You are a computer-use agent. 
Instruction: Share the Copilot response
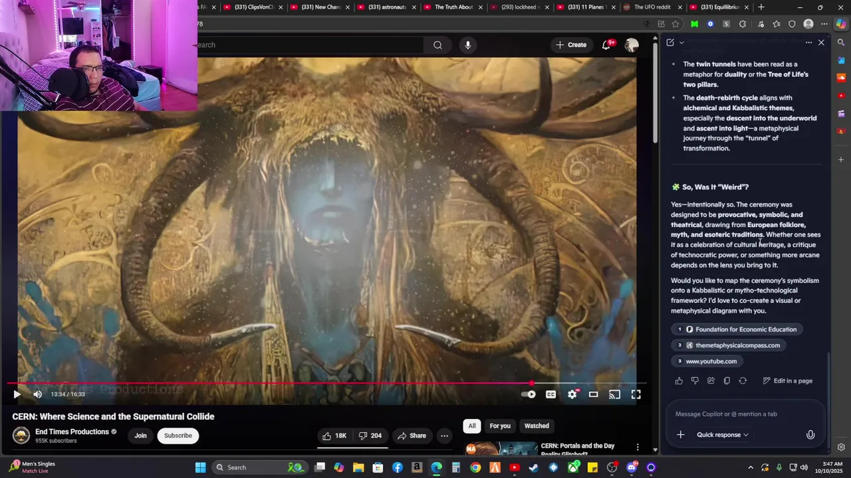coord(711,381)
